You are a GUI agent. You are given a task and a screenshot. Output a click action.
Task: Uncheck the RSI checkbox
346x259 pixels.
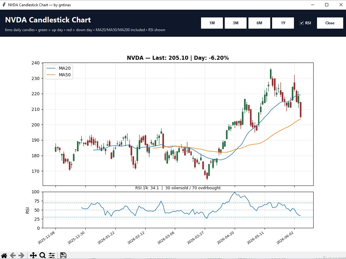(x=301, y=23)
